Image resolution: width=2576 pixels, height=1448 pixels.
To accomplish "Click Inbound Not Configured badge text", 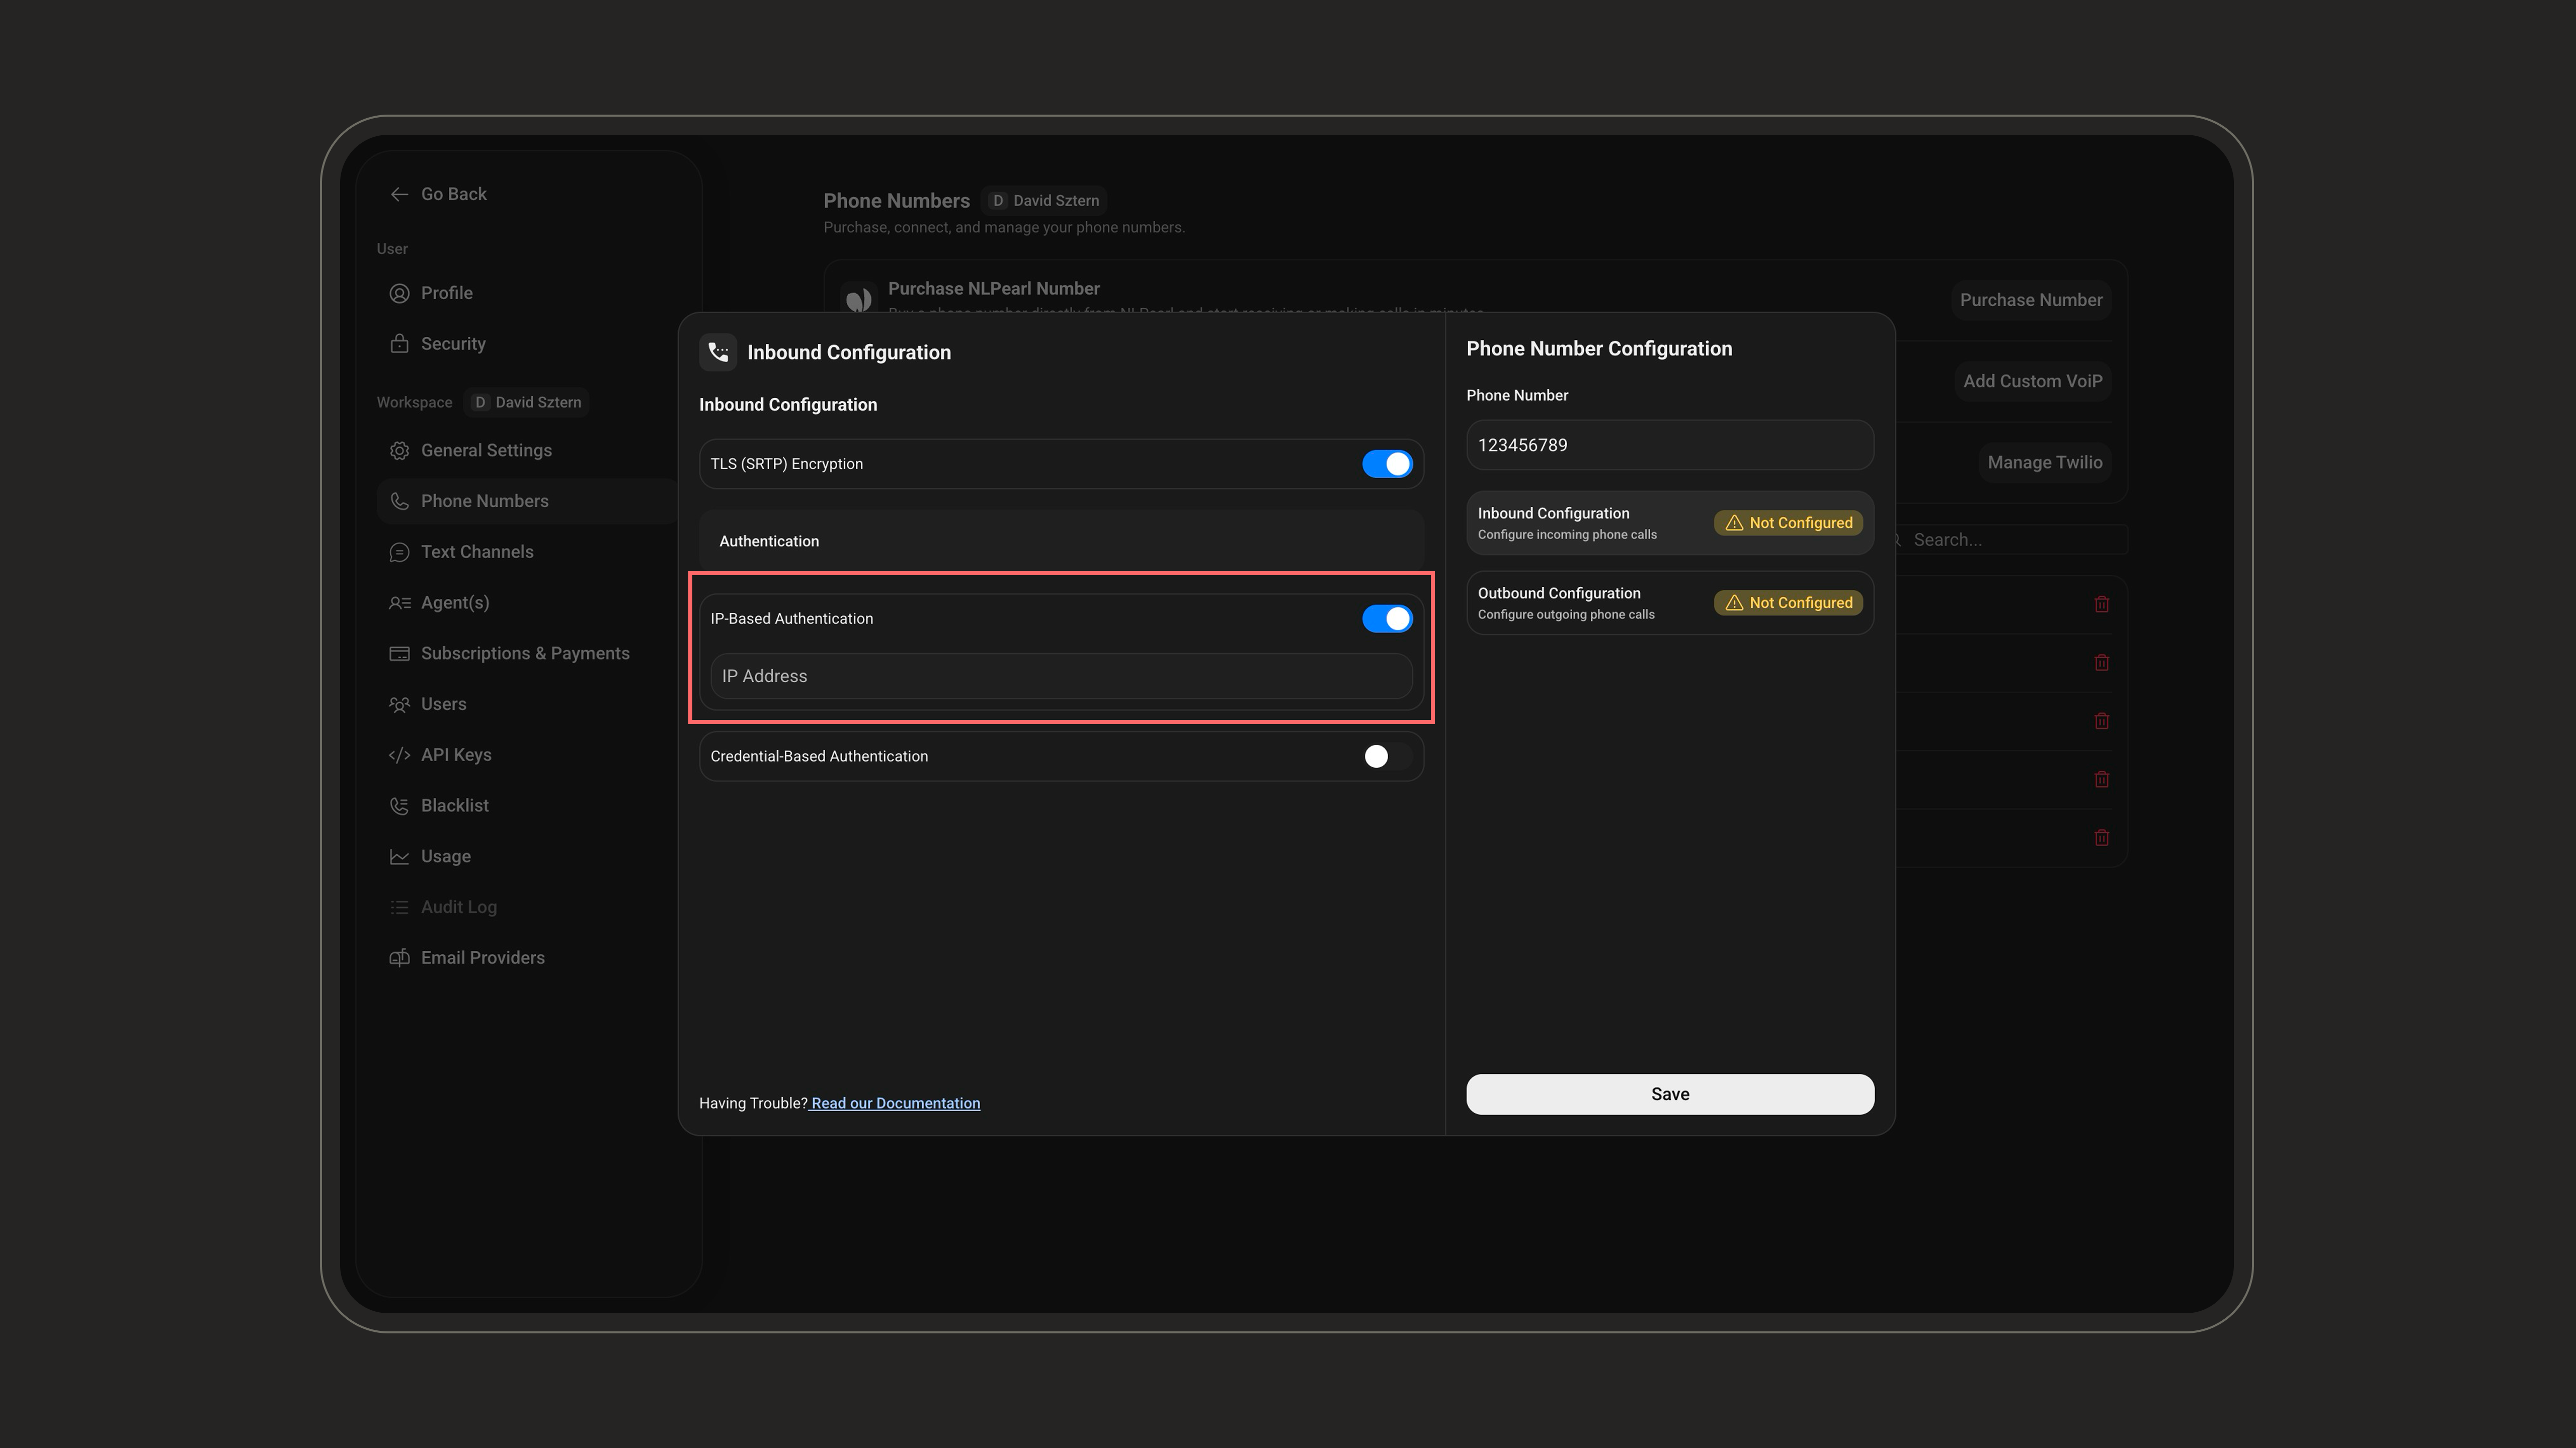I will 1800,523.
